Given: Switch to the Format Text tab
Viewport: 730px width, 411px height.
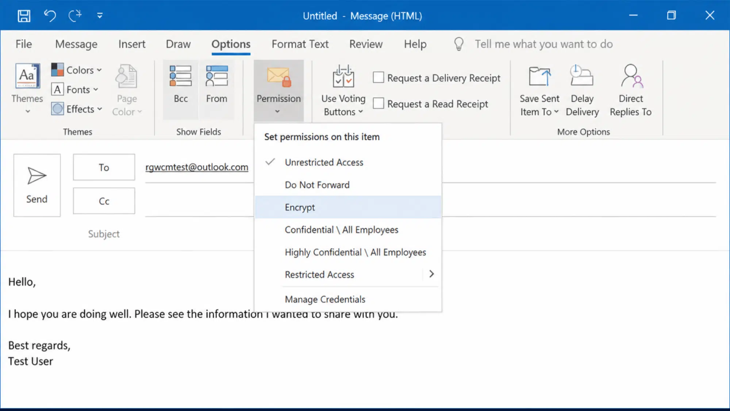Looking at the screenshot, I should (300, 44).
